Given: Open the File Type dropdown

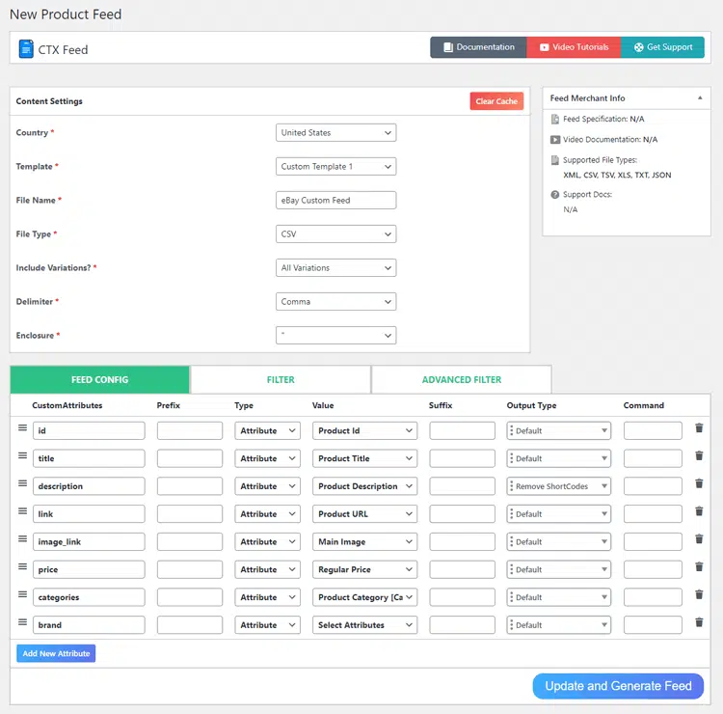Looking at the screenshot, I should click(335, 234).
